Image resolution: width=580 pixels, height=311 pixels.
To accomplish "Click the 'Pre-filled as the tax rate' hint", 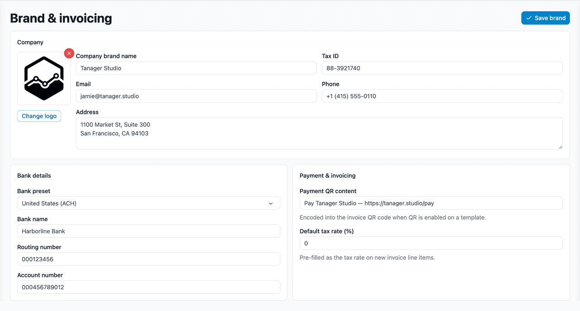I will click(367, 258).
